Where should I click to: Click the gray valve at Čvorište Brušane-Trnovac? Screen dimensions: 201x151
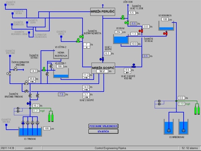tap(27, 91)
